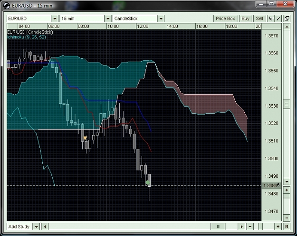297x236 pixels.
Task: Click the orange triangle marker on chart
Action: point(85,138)
